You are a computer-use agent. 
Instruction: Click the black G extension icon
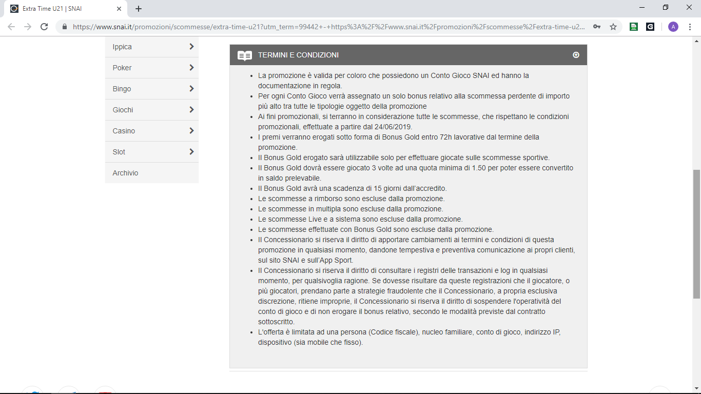(x=650, y=27)
